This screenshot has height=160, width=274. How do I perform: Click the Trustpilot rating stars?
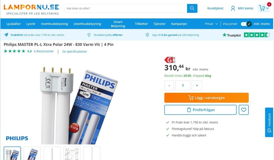tap(257, 35)
